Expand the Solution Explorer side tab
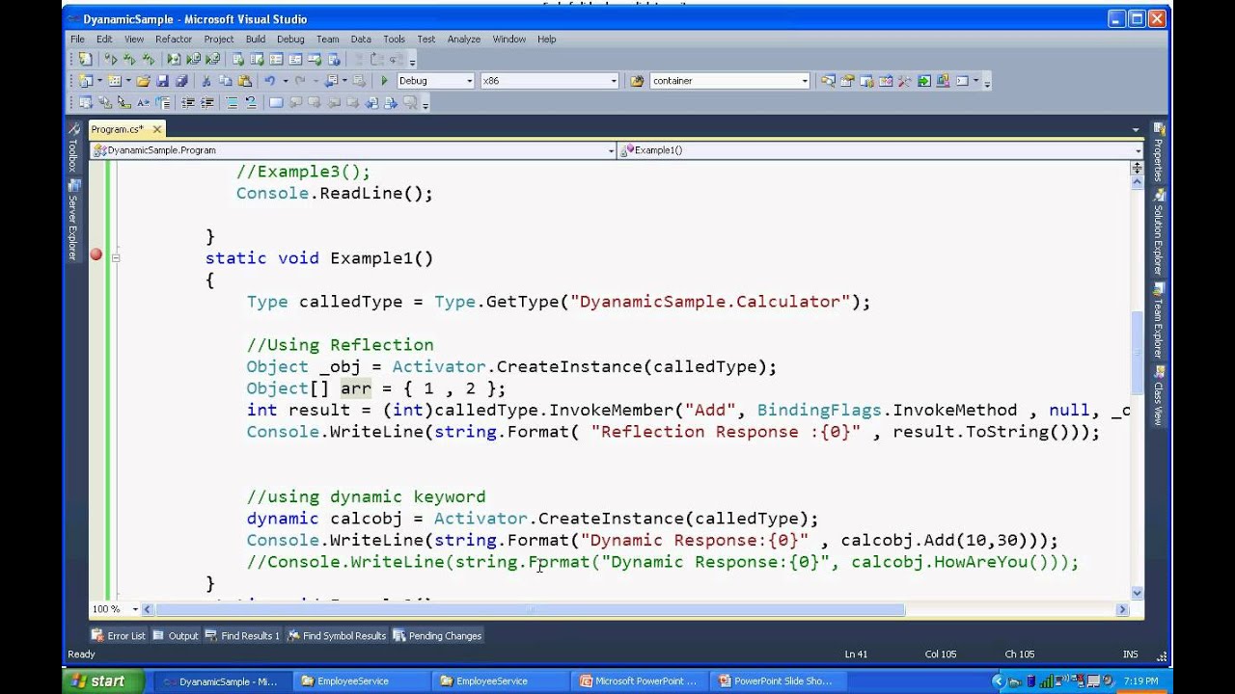The image size is (1235, 694). tap(1159, 230)
